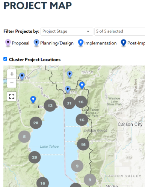Click the Implementation legend pin icon

point(81,43)
